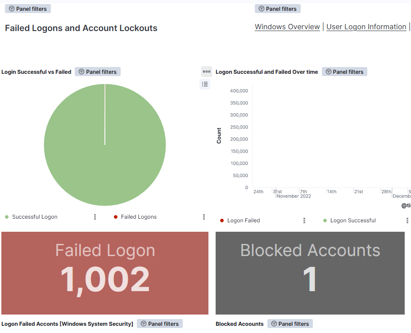Viewport: 411px width, 333px height.
Task: Click the Failed Logon 1,002 metric tile
Action: click(105, 273)
